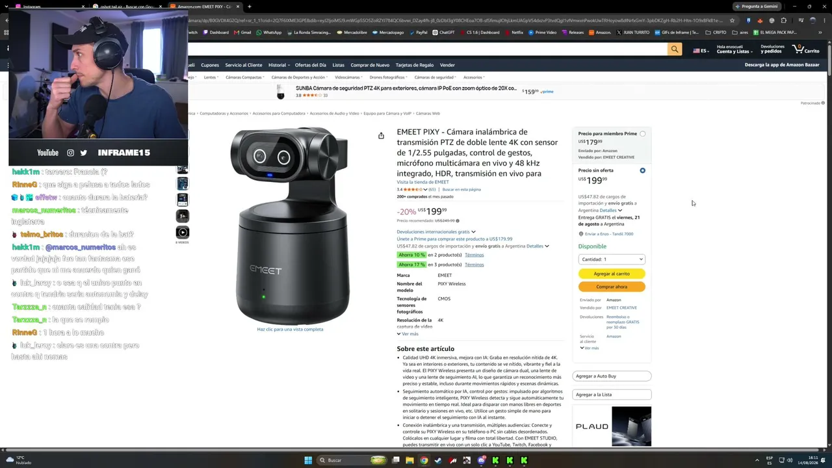Expand the star rating popover chevron
The height and width of the screenshot is (468, 832).
(425, 190)
